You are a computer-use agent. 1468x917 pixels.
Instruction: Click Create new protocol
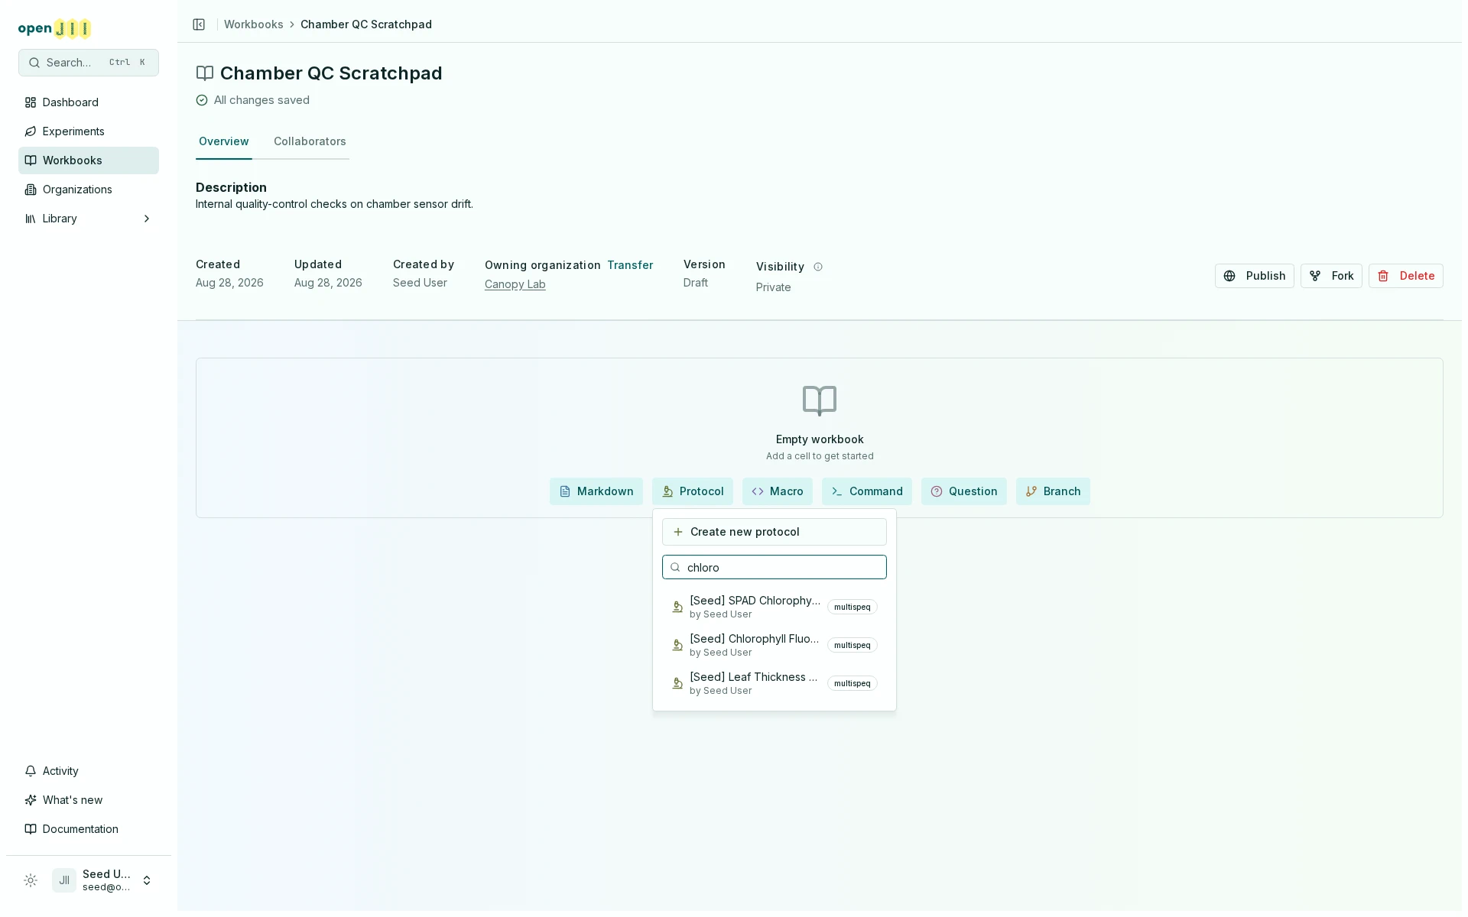point(774,532)
